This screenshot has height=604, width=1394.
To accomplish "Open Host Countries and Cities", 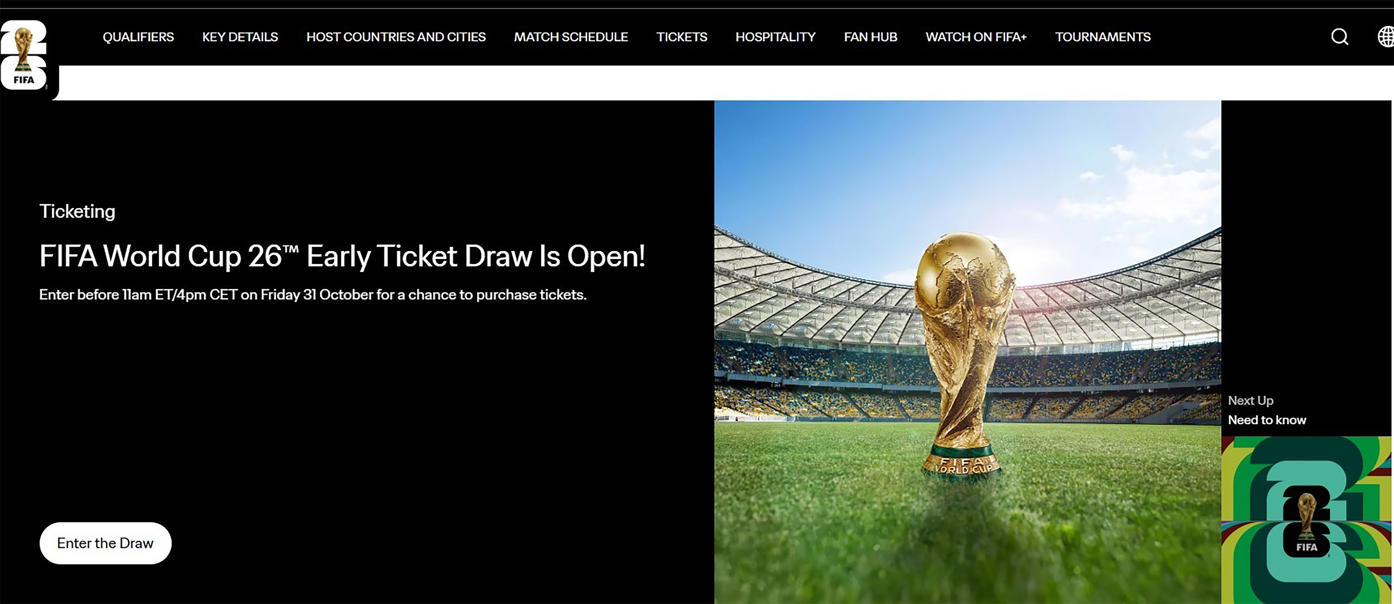I will (x=396, y=37).
